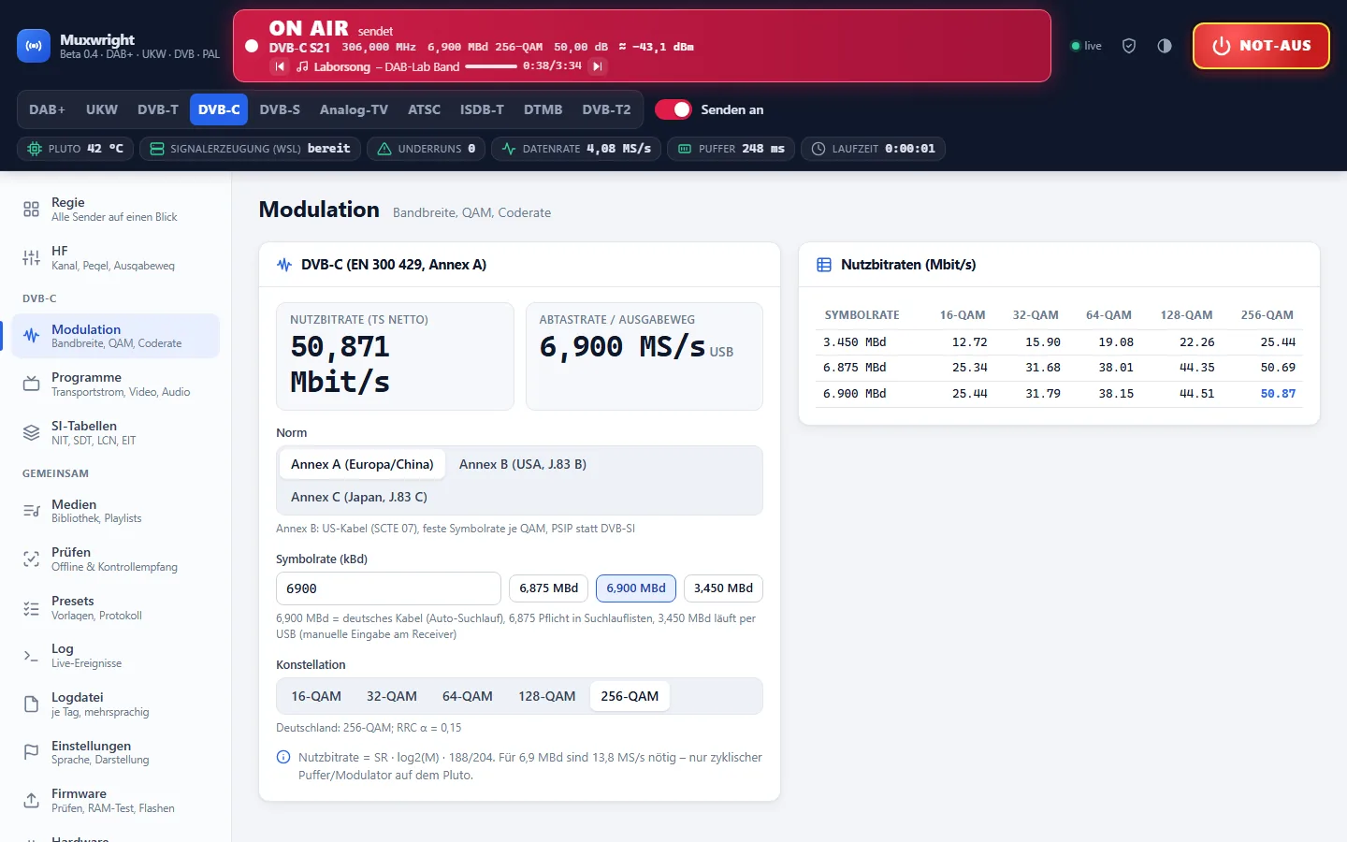Select Annex B (USA, J.83 B) norm
The height and width of the screenshot is (842, 1347).
(523, 464)
